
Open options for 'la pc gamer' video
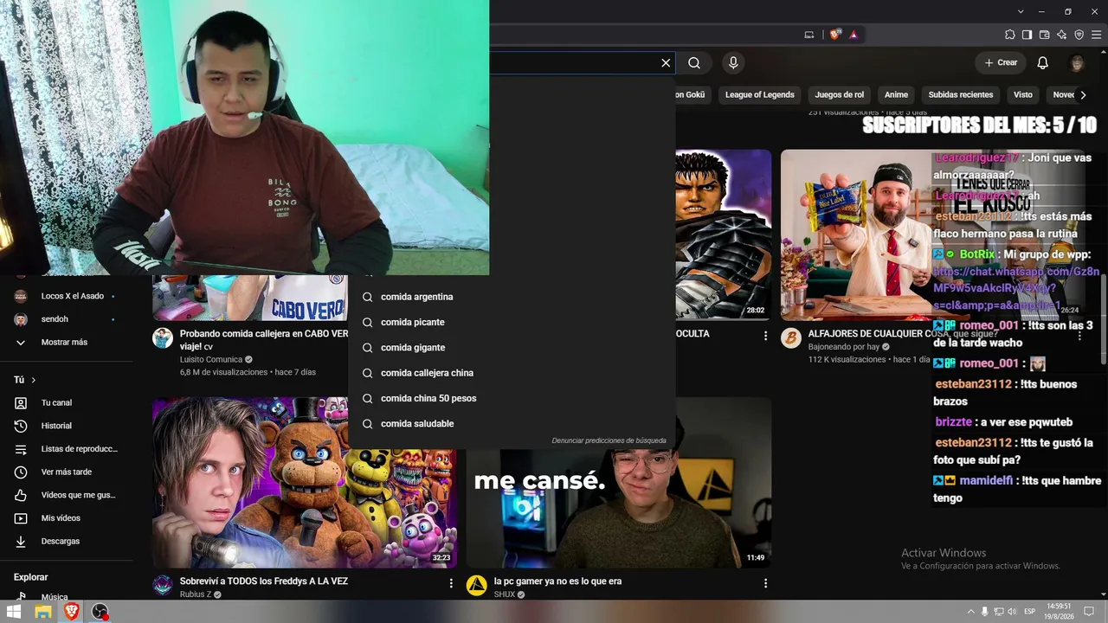(x=765, y=583)
